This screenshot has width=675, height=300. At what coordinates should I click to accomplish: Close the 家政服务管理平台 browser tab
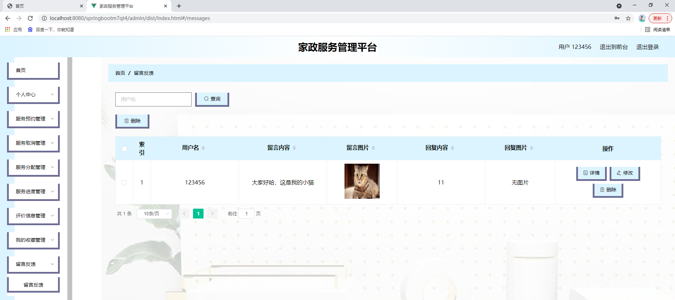click(166, 6)
